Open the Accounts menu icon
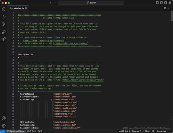Image resolution: width=173 pixels, height=133 pixels. 4,118
